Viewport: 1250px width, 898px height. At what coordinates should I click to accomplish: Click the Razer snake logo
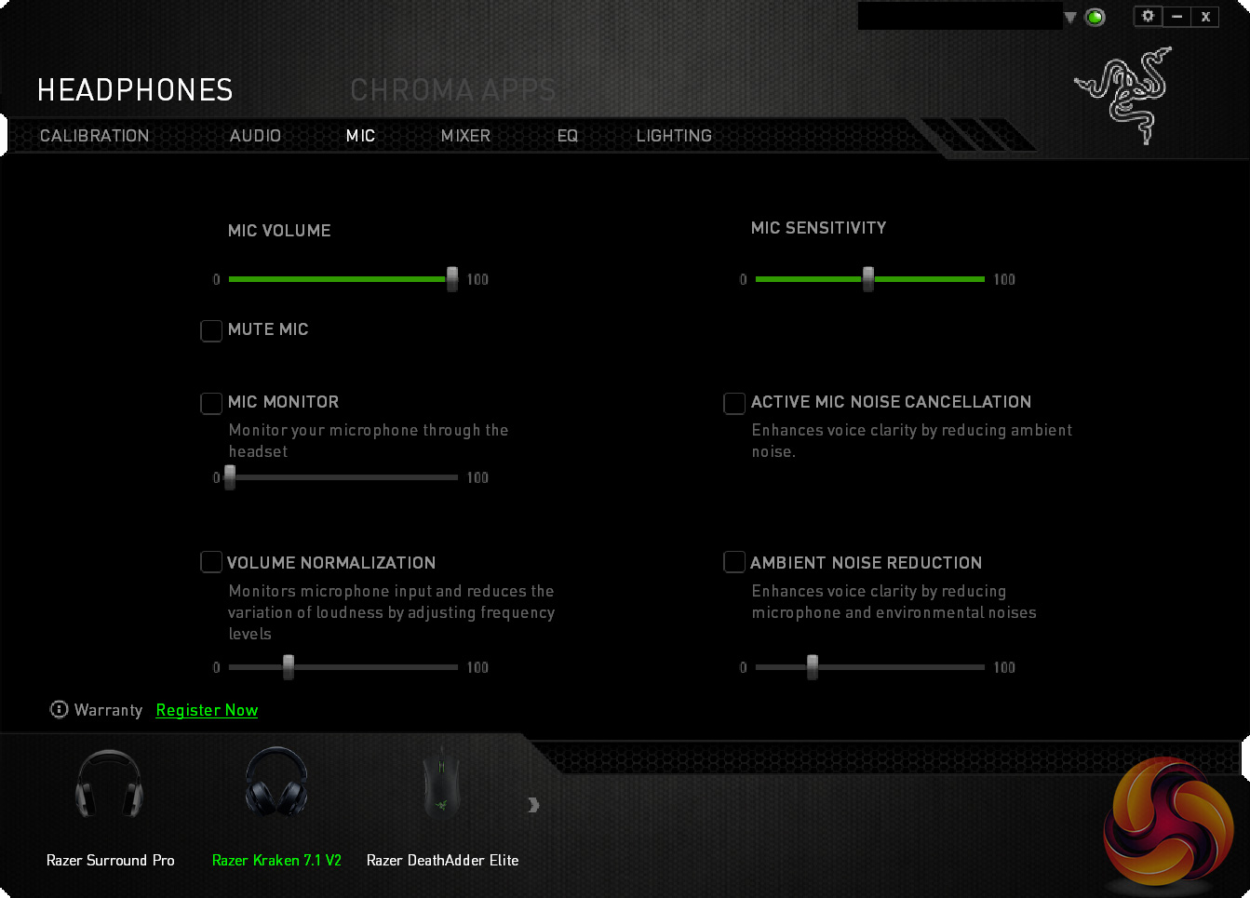tap(1122, 95)
